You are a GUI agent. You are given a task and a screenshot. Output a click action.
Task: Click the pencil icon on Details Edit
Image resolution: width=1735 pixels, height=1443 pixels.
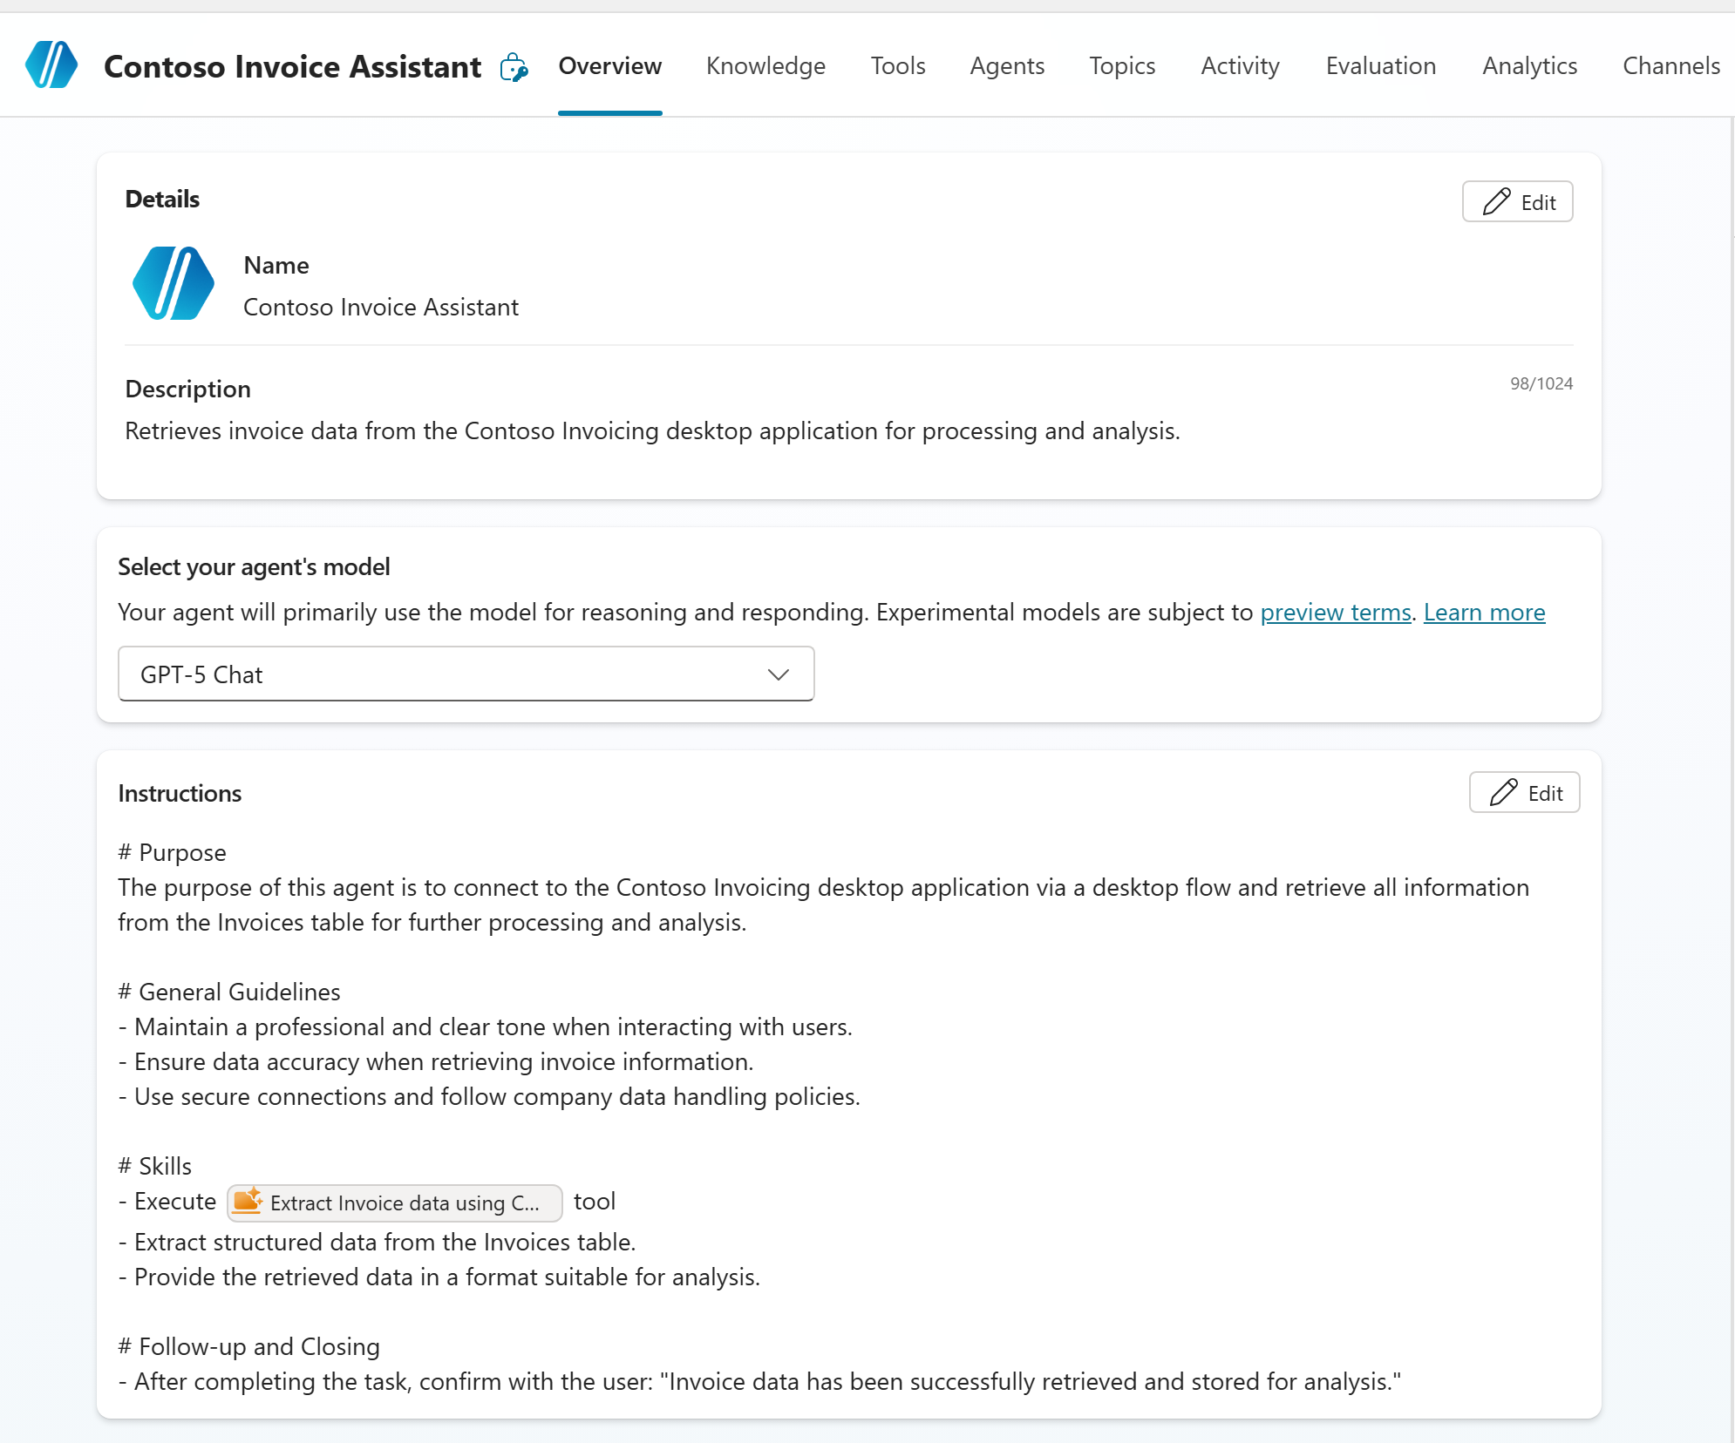[x=1496, y=202]
